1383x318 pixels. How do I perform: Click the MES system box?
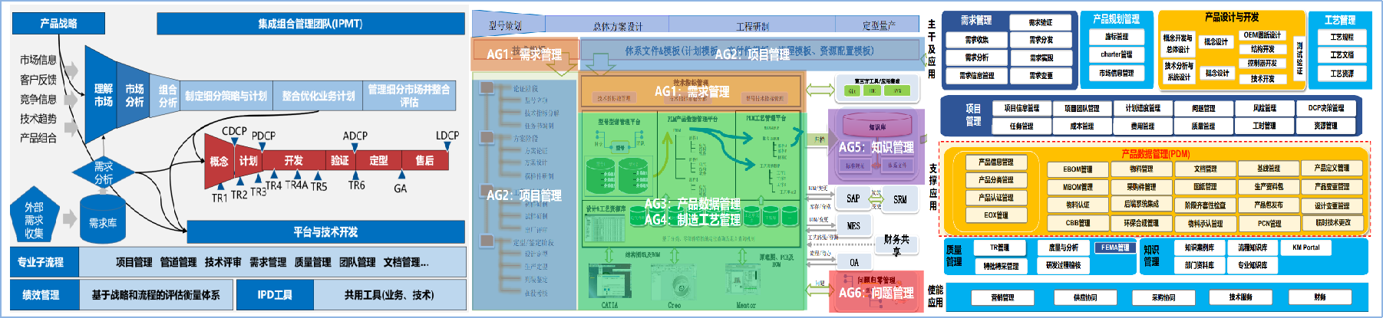(853, 226)
